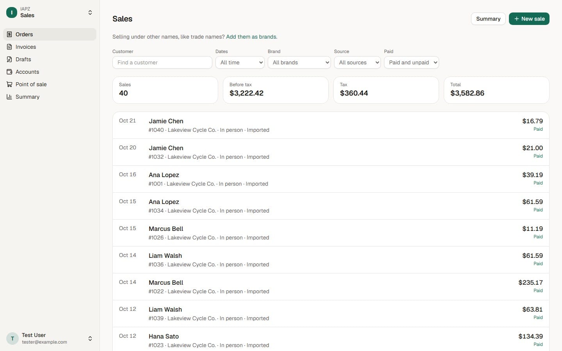Image resolution: width=562 pixels, height=351 pixels.
Task: Focus the Find a customer field
Action: (x=162, y=62)
